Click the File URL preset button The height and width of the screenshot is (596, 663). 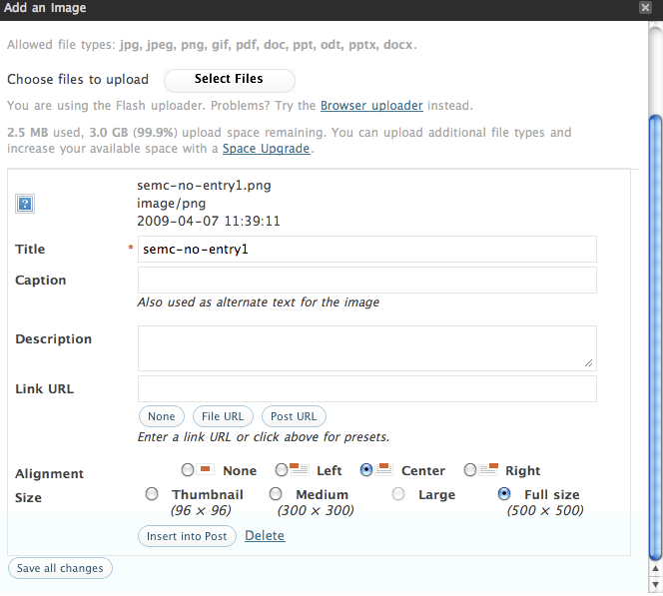coord(223,416)
